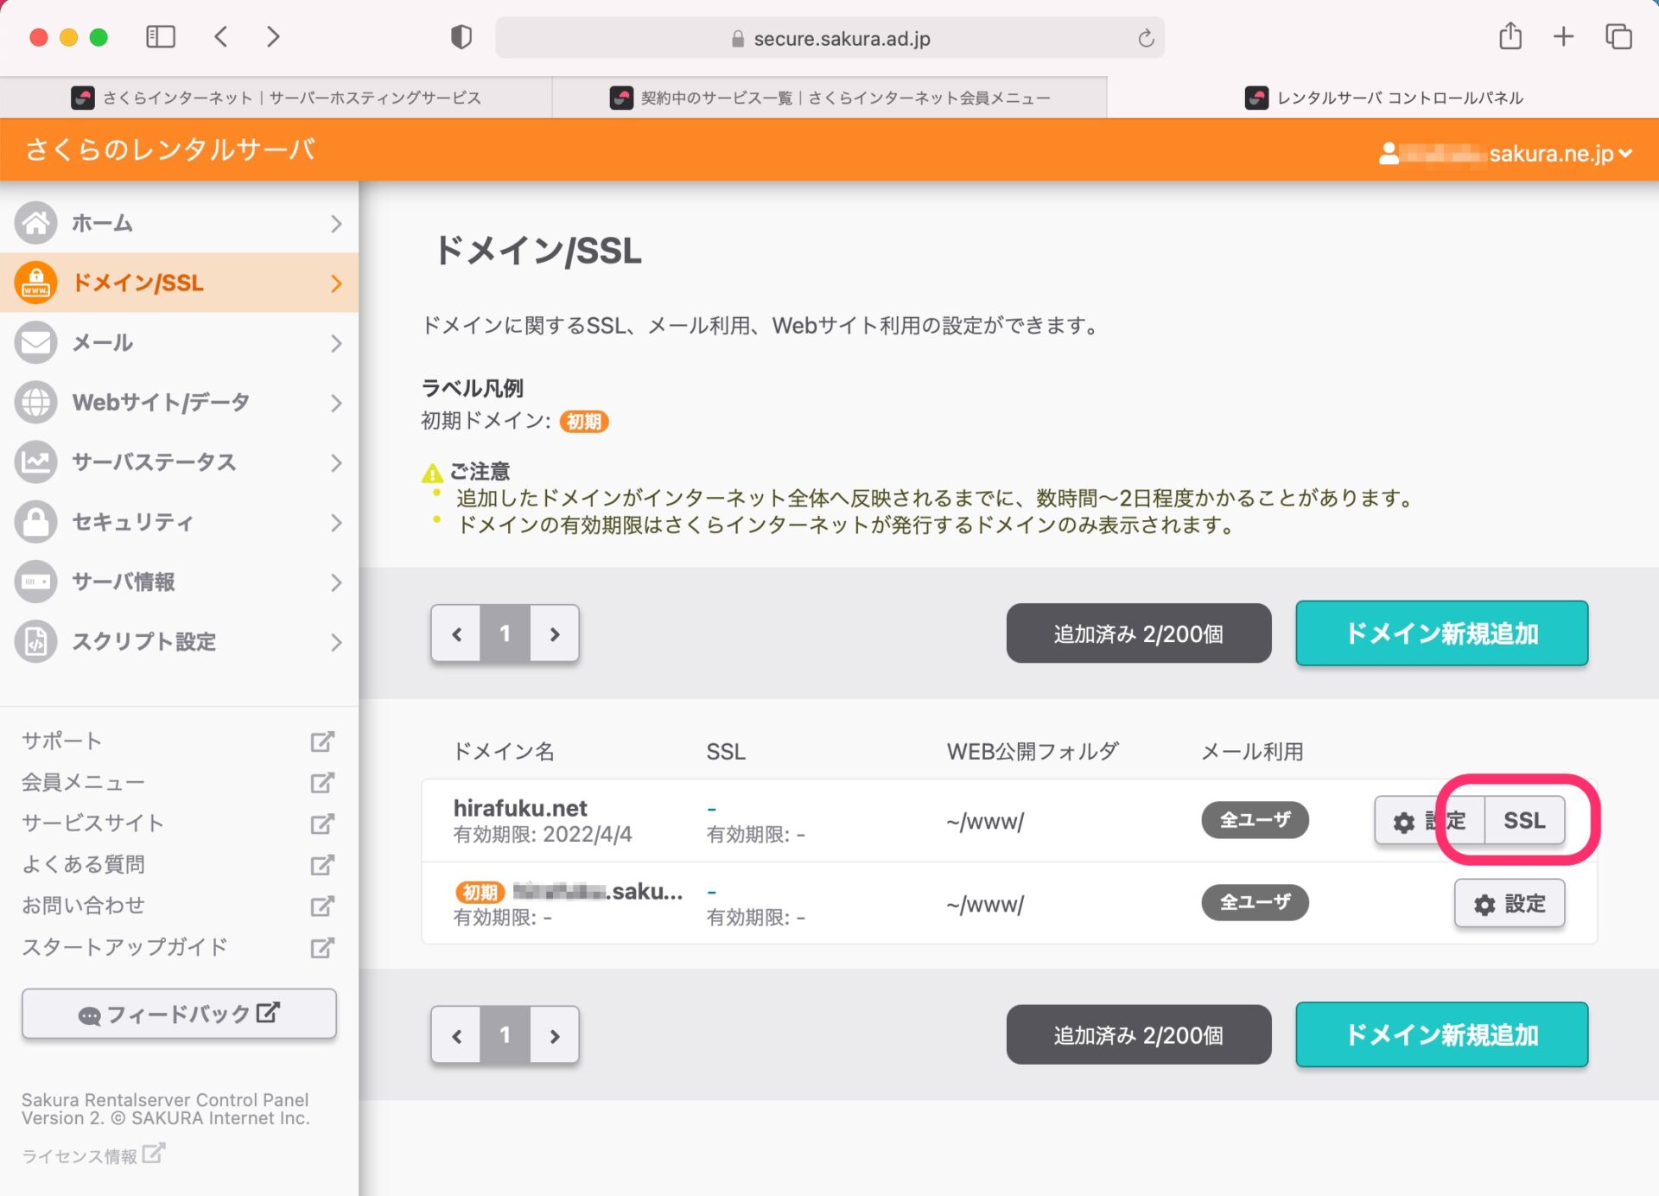Click Safari's share icon
1659x1196 pixels.
tap(1510, 37)
